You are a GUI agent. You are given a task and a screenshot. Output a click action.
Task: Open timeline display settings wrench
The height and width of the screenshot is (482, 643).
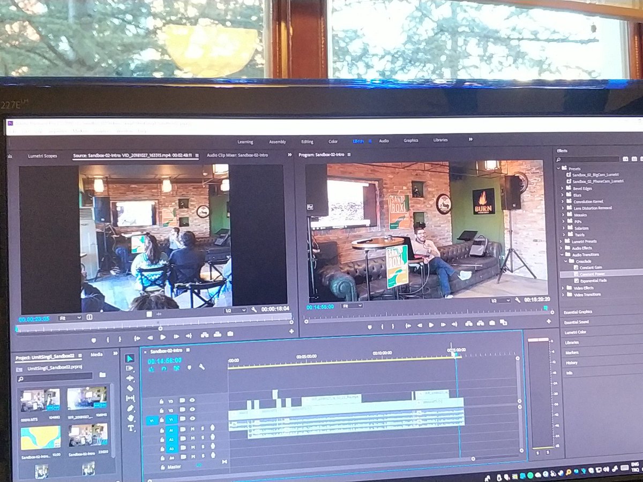201,367
